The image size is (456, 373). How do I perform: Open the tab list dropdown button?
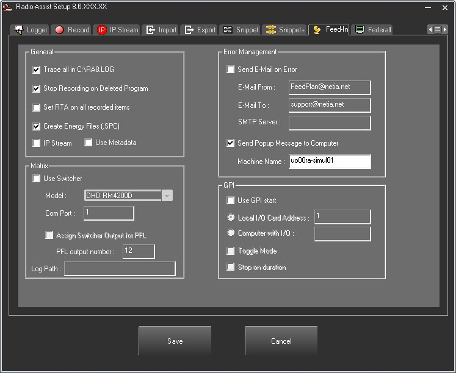438,29
